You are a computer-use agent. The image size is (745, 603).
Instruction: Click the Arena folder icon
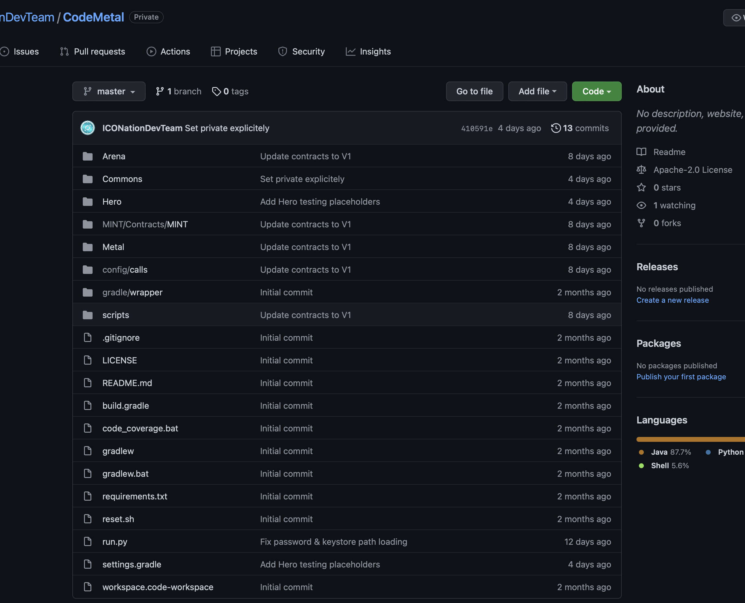(x=88, y=156)
